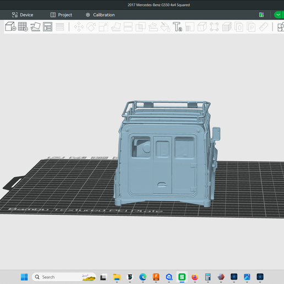Select the Rotate tool icon
This screenshot has height=284, width=284.
click(91, 27)
